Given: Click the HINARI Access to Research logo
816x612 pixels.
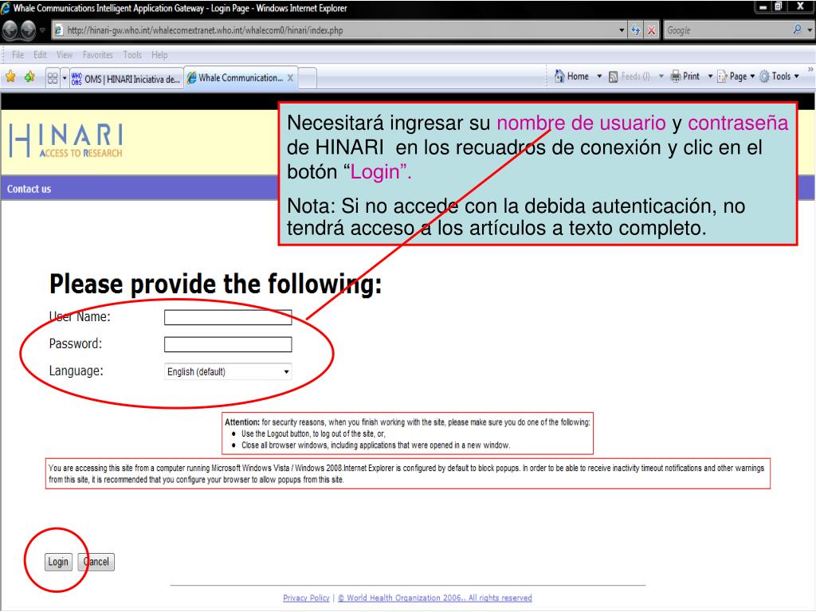Looking at the screenshot, I should tap(66, 140).
